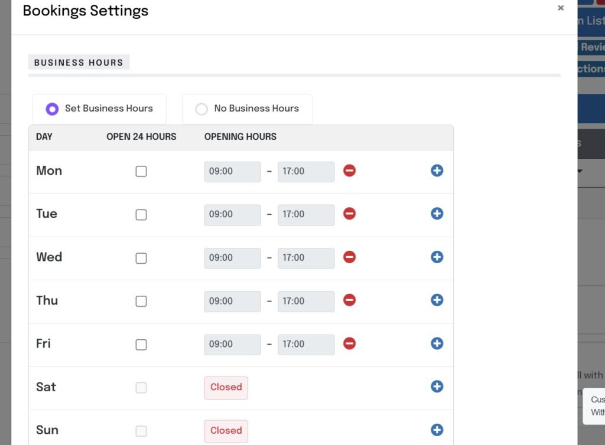
Task: Check the Open 24 Hours box for Wednesday
Action: (x=141, y=258)
